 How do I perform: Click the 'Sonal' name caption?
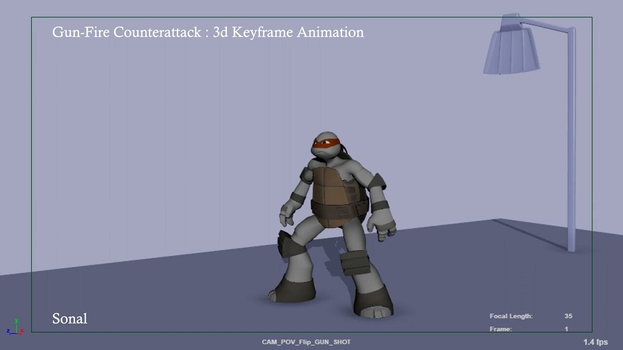click(x=70, y=319)
